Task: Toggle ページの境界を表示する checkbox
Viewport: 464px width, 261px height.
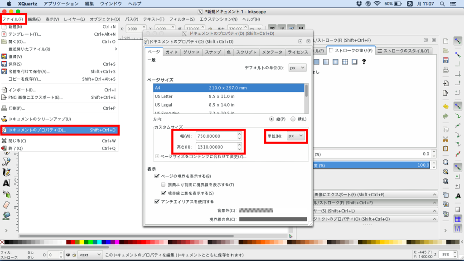Action: click(157, 176)
